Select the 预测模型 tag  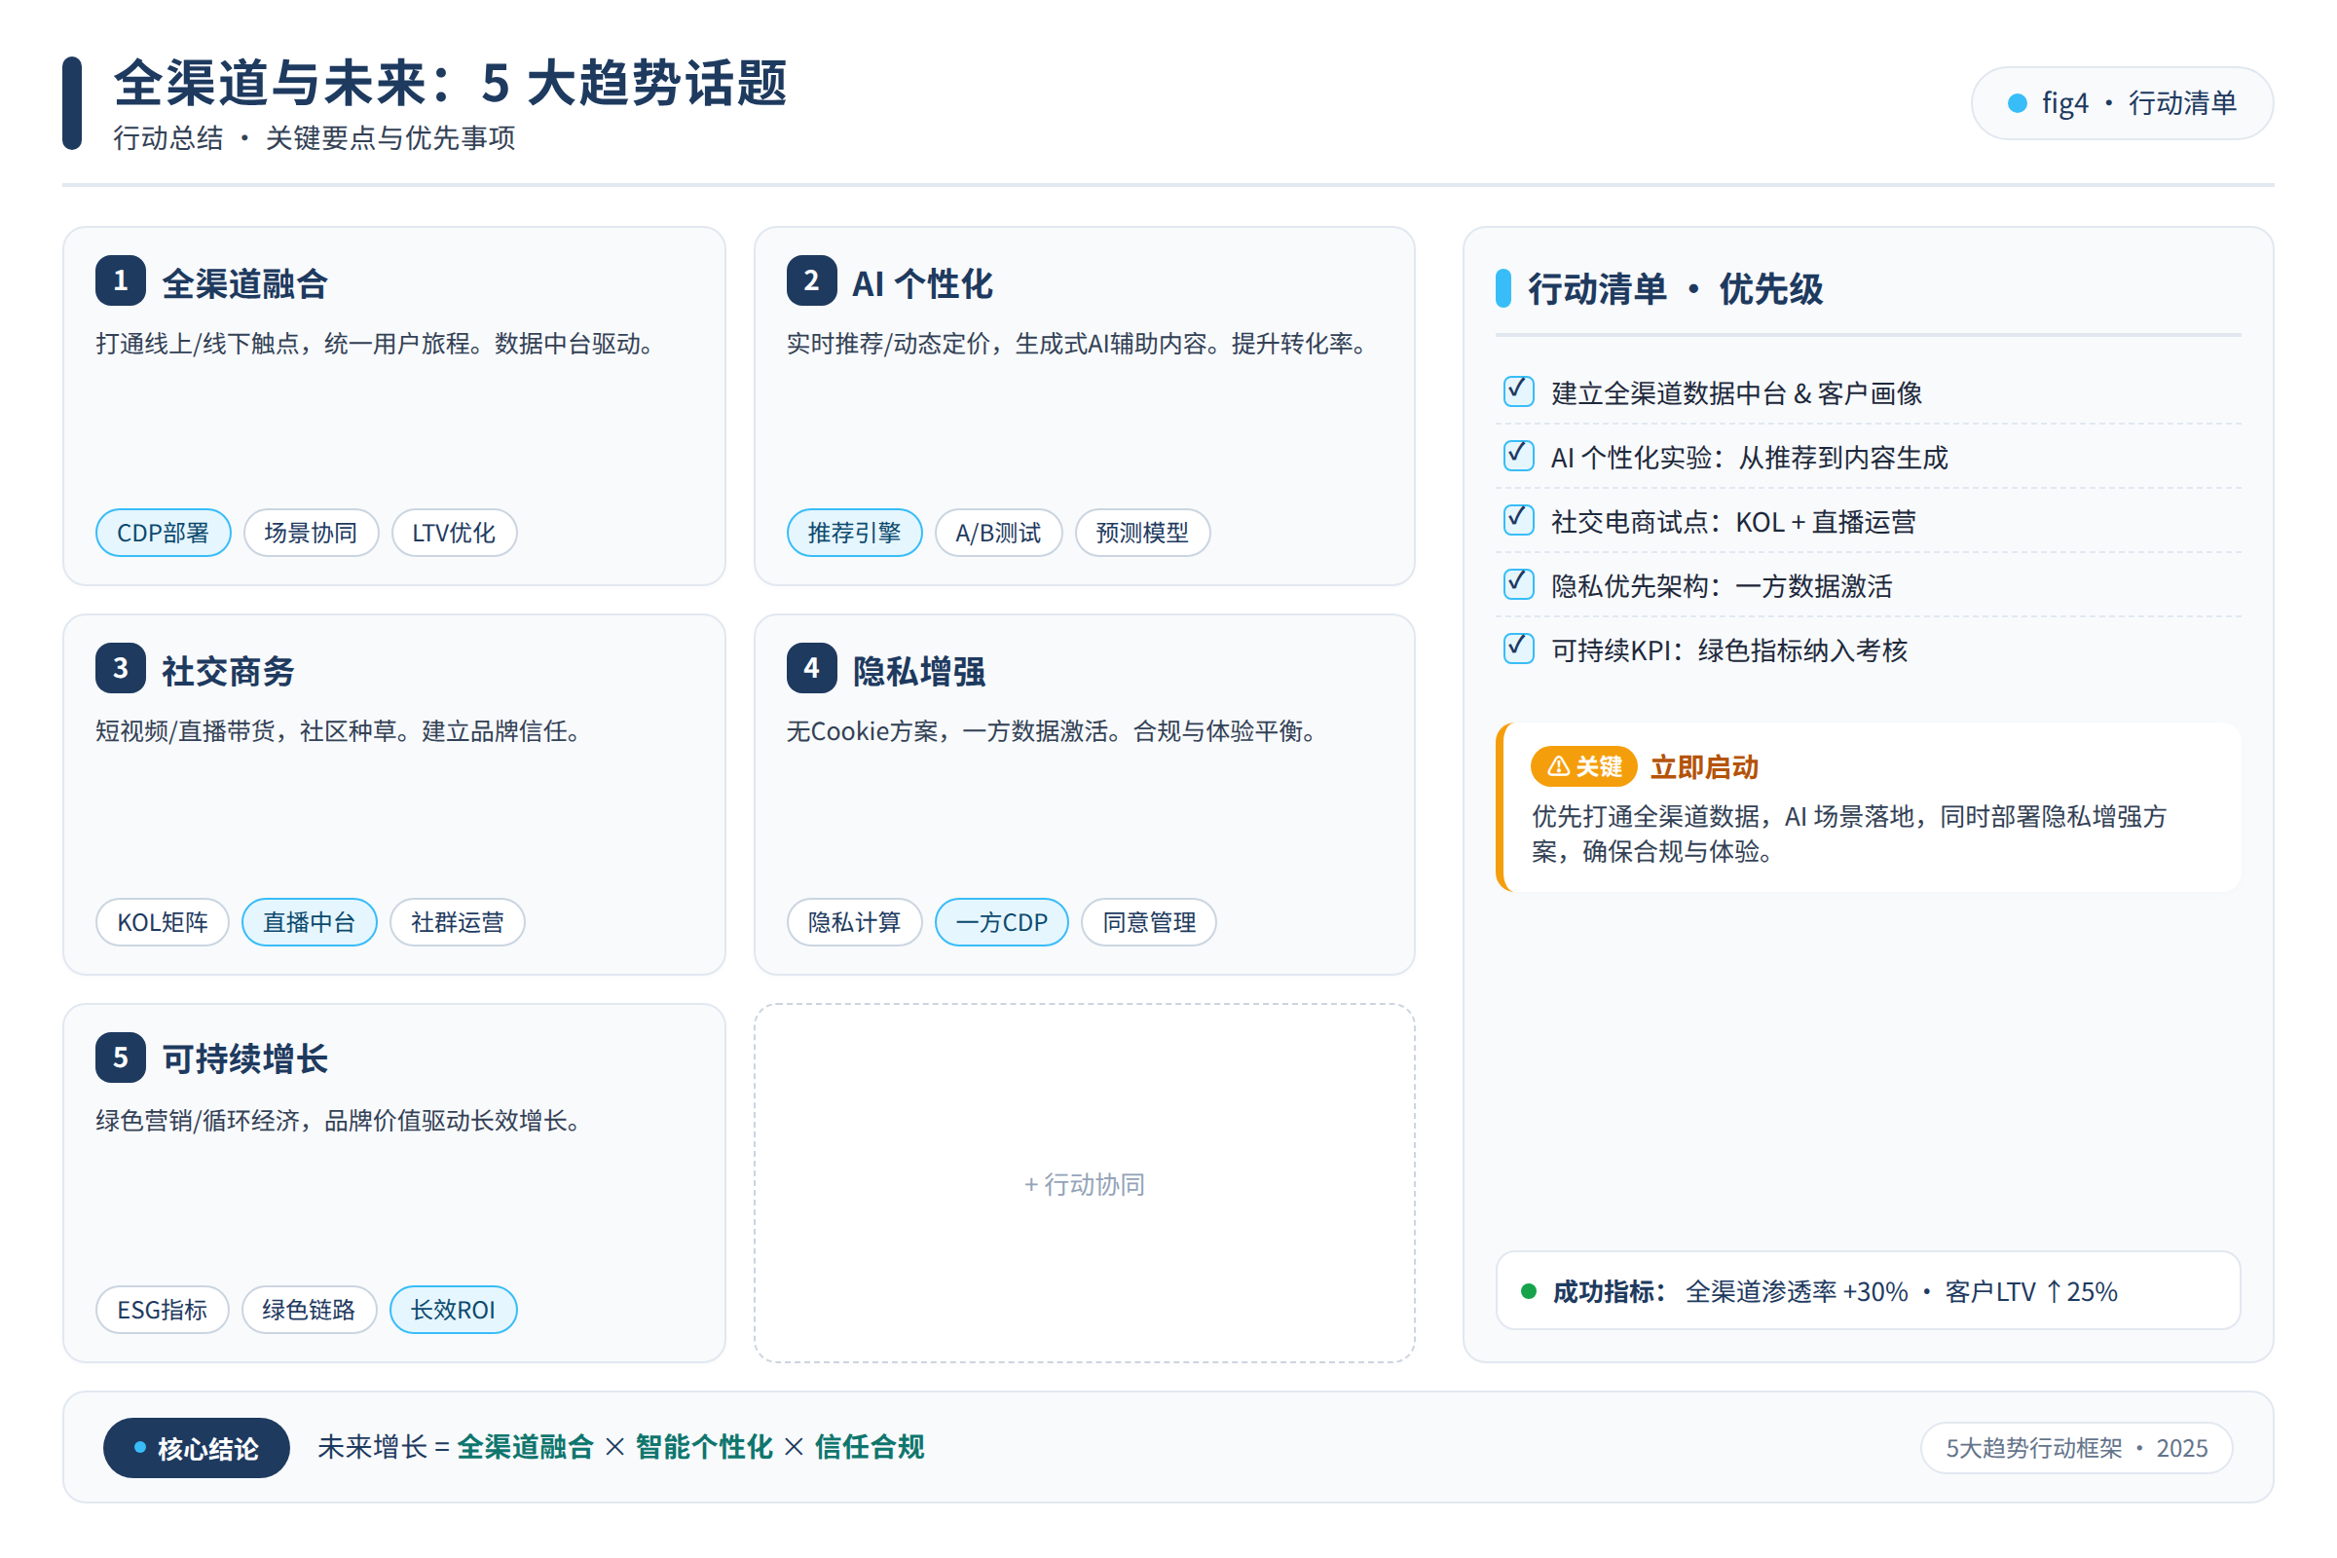coord(1142,533)
